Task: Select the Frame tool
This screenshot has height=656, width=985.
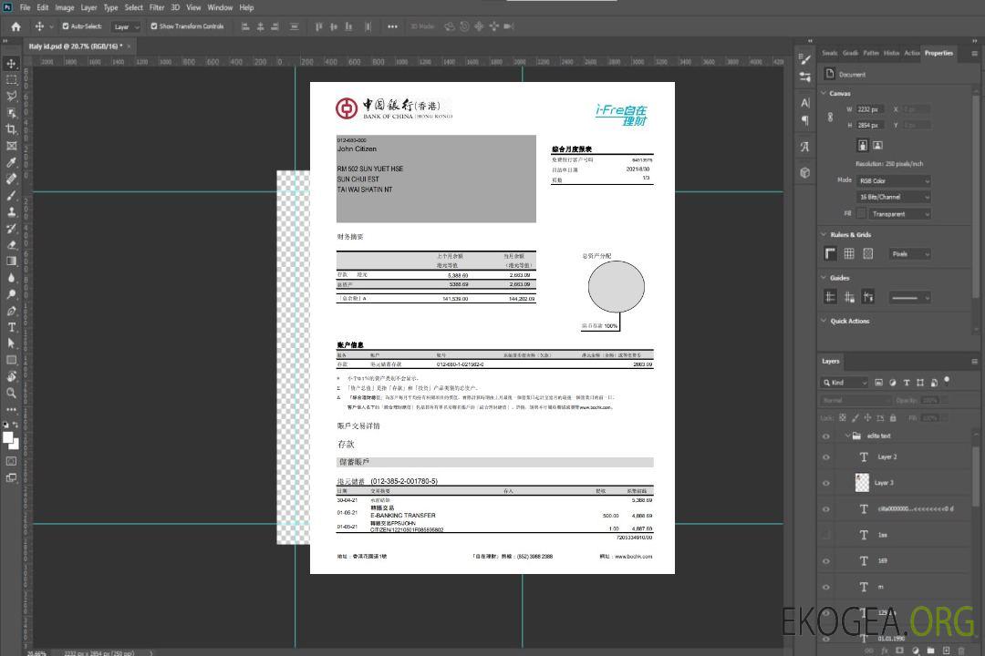Action: (x=11, y=146)
